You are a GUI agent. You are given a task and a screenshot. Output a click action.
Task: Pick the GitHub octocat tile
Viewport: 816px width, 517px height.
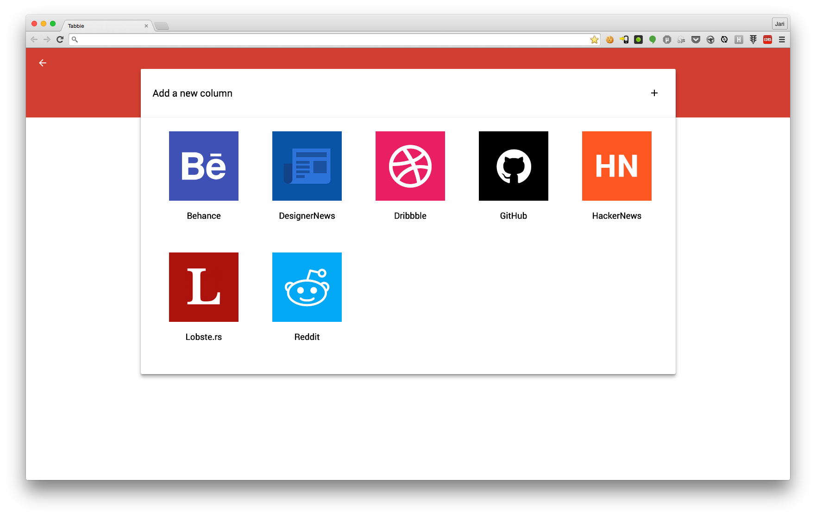[x=514, y=166]
